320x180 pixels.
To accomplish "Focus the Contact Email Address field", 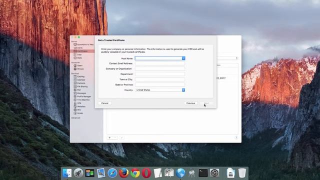I will 160,63.
